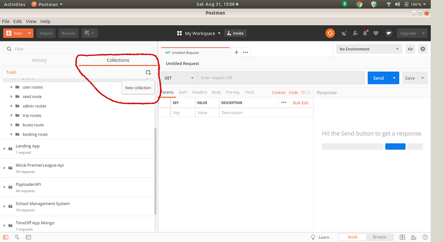The image size is (444, 242).
Task: Open notifications via the bell icon
Action: click(x=365, y=33)
